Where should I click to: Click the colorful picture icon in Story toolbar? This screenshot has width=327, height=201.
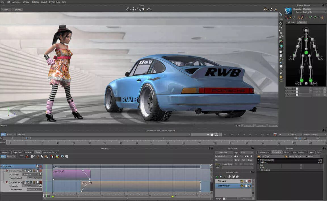click(x=57, y=156)
